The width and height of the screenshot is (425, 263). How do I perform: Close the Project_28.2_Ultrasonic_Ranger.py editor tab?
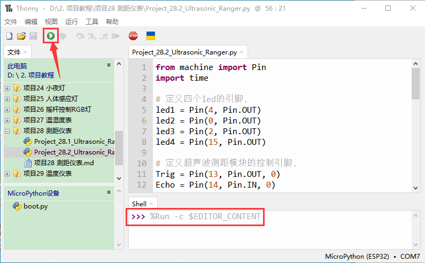point(242,52)
